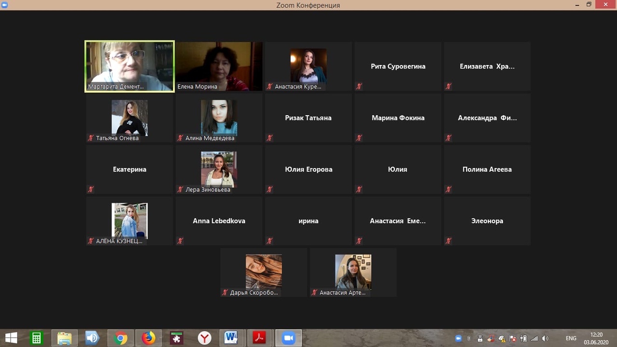This screenshot has height=347, width=617.
Task: Open Google Chrome from the taskbar
Action: [x=121, y=338]
